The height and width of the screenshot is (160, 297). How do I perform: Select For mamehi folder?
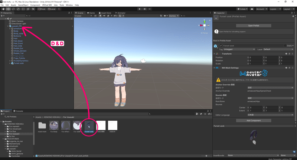[x=14, y=126]
